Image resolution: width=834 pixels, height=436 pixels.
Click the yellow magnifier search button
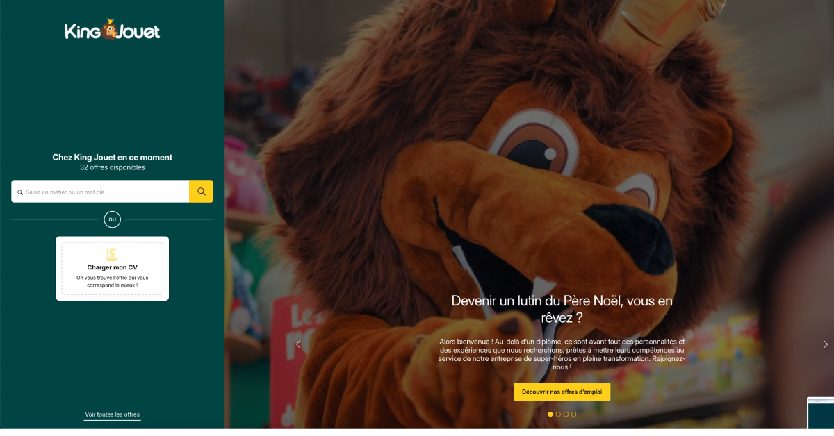201,192
